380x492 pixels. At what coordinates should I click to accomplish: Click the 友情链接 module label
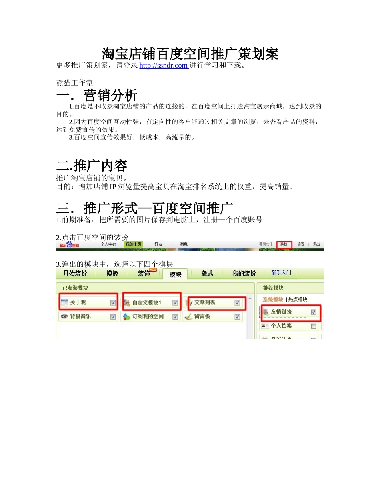point(281,312)
